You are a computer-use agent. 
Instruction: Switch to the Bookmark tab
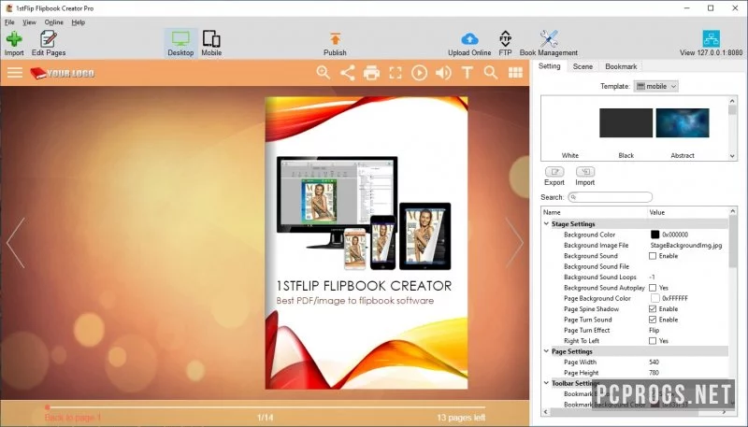coord(621,66)
